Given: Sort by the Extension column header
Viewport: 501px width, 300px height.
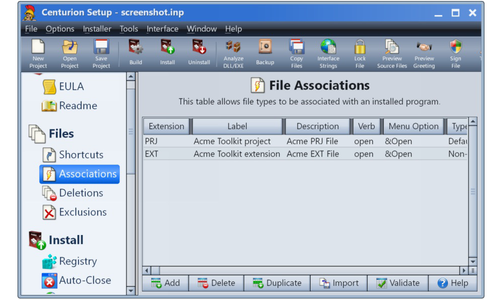Looking at the screenshot, I should [166, 126].
